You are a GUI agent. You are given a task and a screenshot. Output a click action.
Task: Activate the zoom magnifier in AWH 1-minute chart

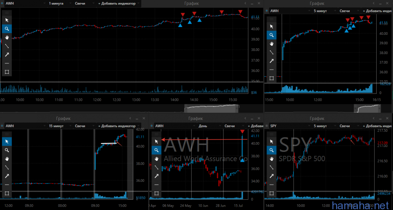coord(7,29)
